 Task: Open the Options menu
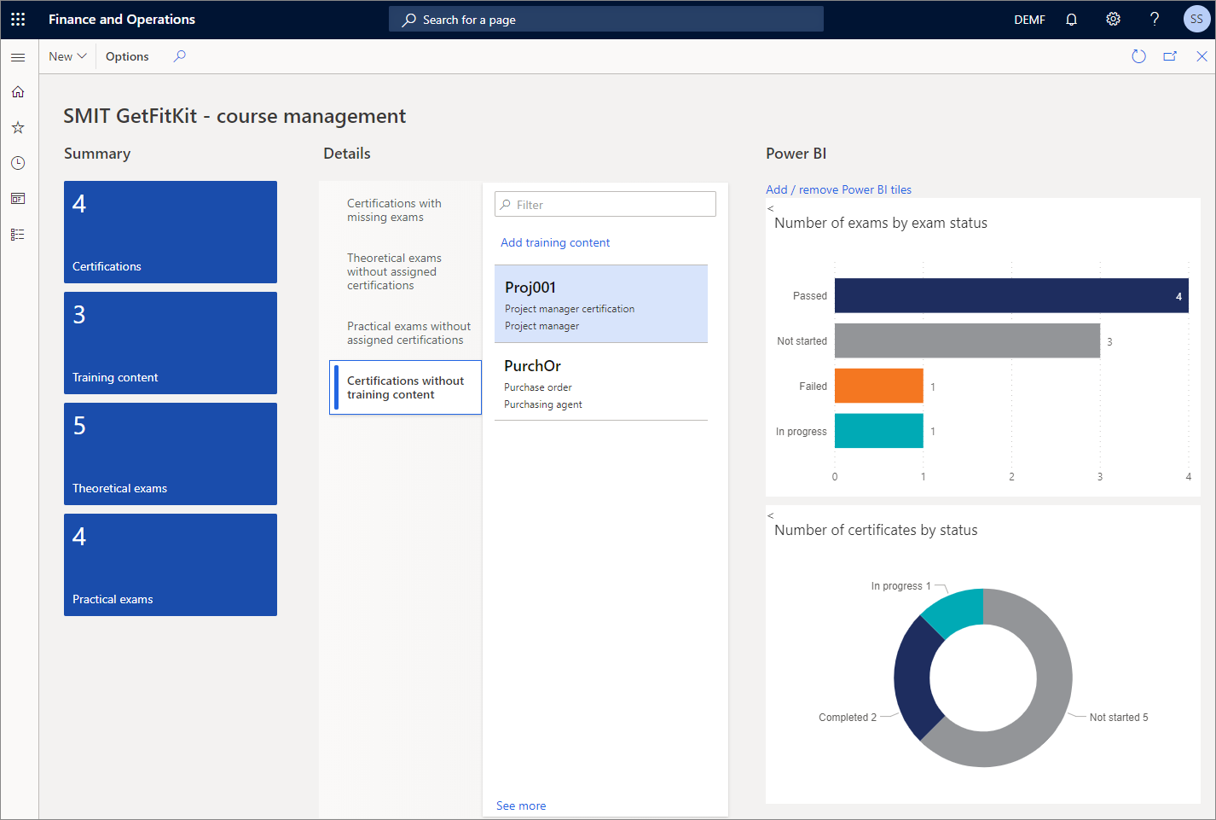126,56
